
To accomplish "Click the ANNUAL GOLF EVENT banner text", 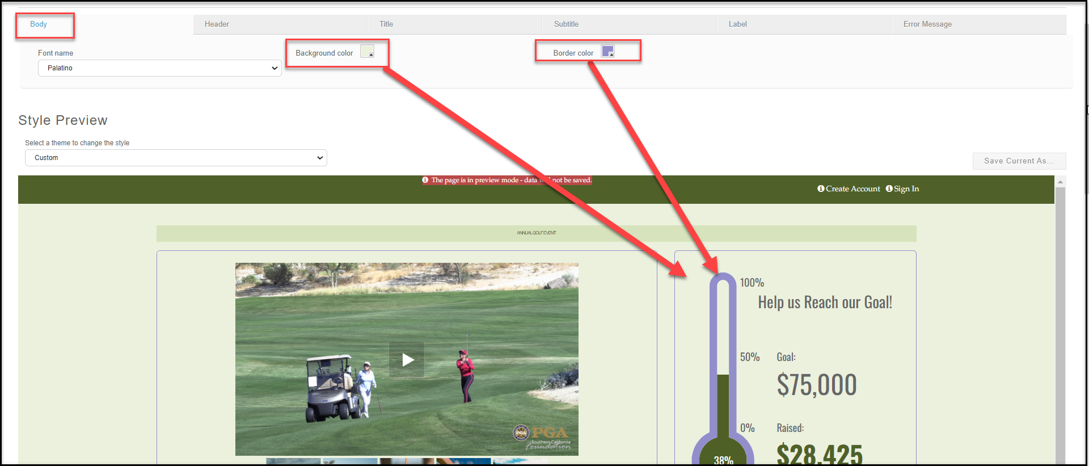I will pyautogui.click(x=537, y=233).
